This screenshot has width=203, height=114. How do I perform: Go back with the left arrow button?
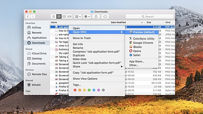tap(28, 16)
